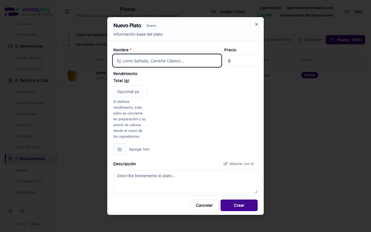This screenshot has width=371, height=232.
Task: Click the Descripción text area
Action: coord(185,182)
